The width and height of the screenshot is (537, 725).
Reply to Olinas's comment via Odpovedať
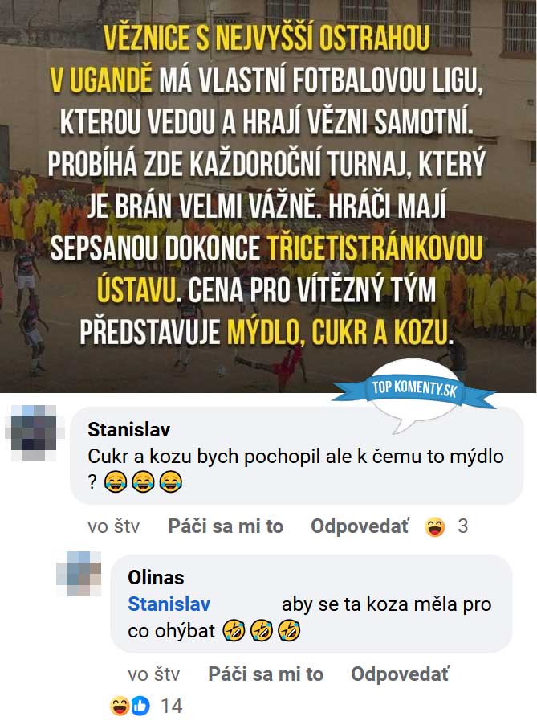(x=400, y=674)
